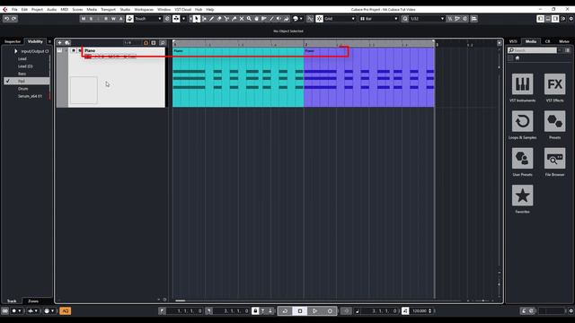575x323 pixels.
Task: Click the Add Track plus button
Action: click(59, 43)
